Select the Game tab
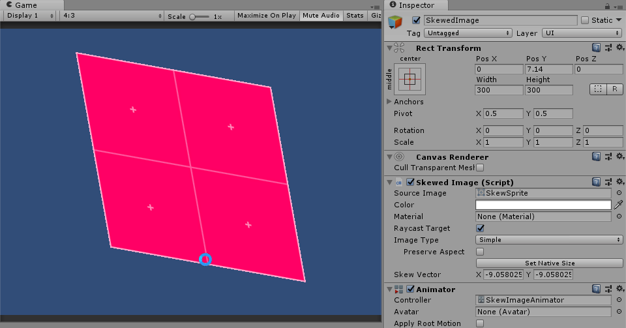This screenshot has width=626, height=328. click(x=32, y=5)
